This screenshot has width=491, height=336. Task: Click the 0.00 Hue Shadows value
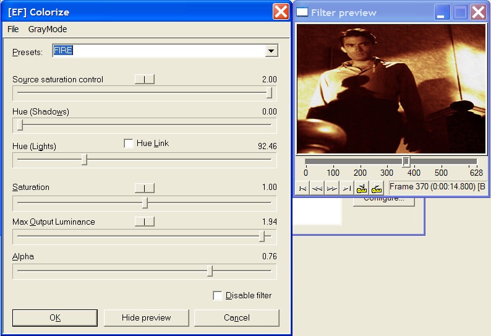[269, 112]
